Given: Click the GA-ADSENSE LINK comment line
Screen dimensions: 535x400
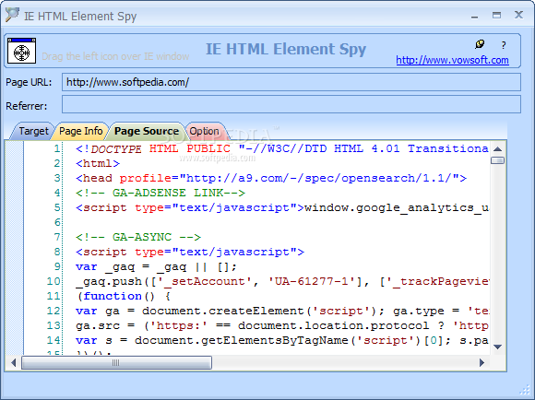Looking at the screenshot, I should click(x=160, y=193).
